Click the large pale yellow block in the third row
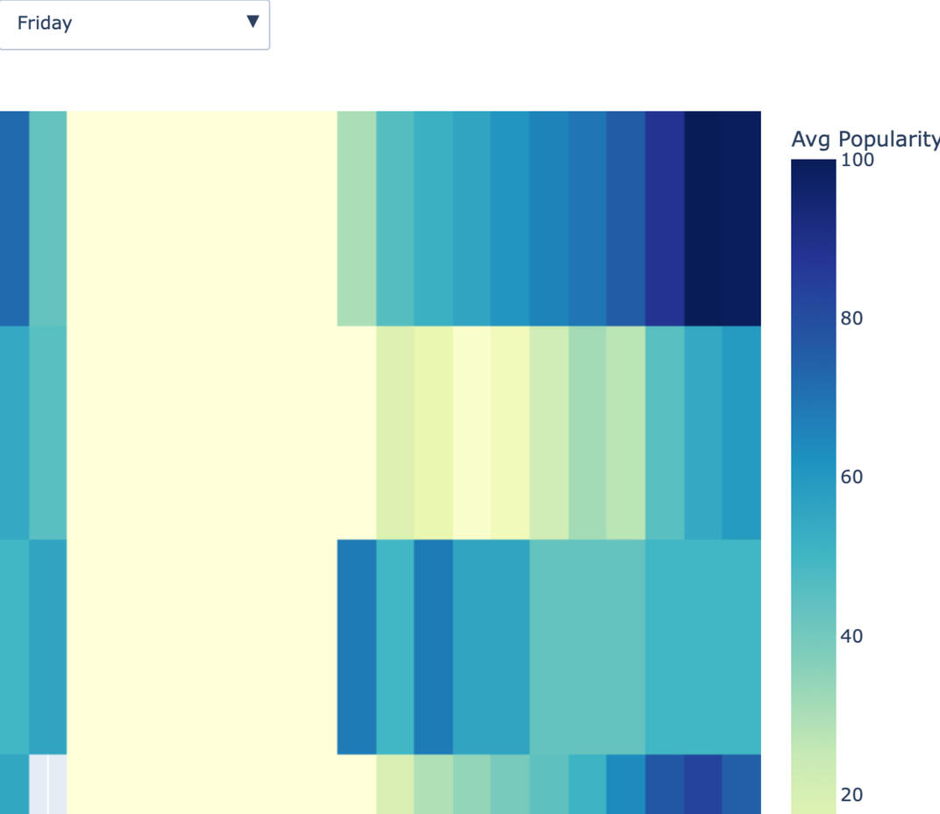The image size is (940, 814). (x=202, y=646)
